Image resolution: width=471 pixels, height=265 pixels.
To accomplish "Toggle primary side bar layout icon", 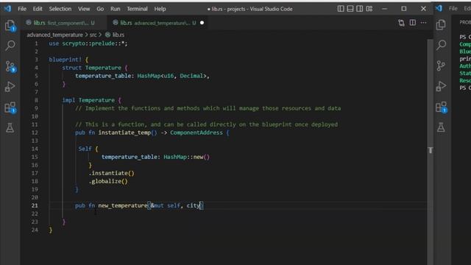I will pos(341,9).
